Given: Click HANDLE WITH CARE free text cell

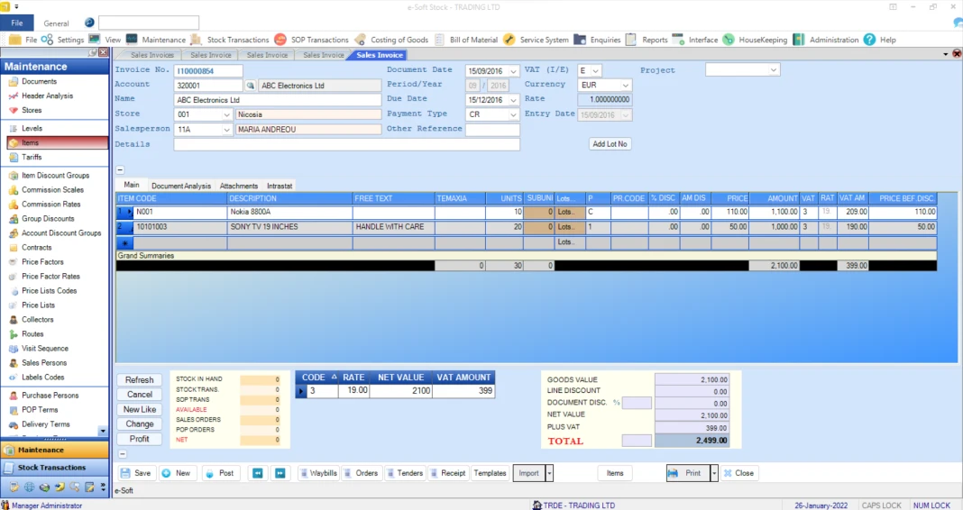Looking at the screenshot, I should pyautogui.click(x=394, y=227).
